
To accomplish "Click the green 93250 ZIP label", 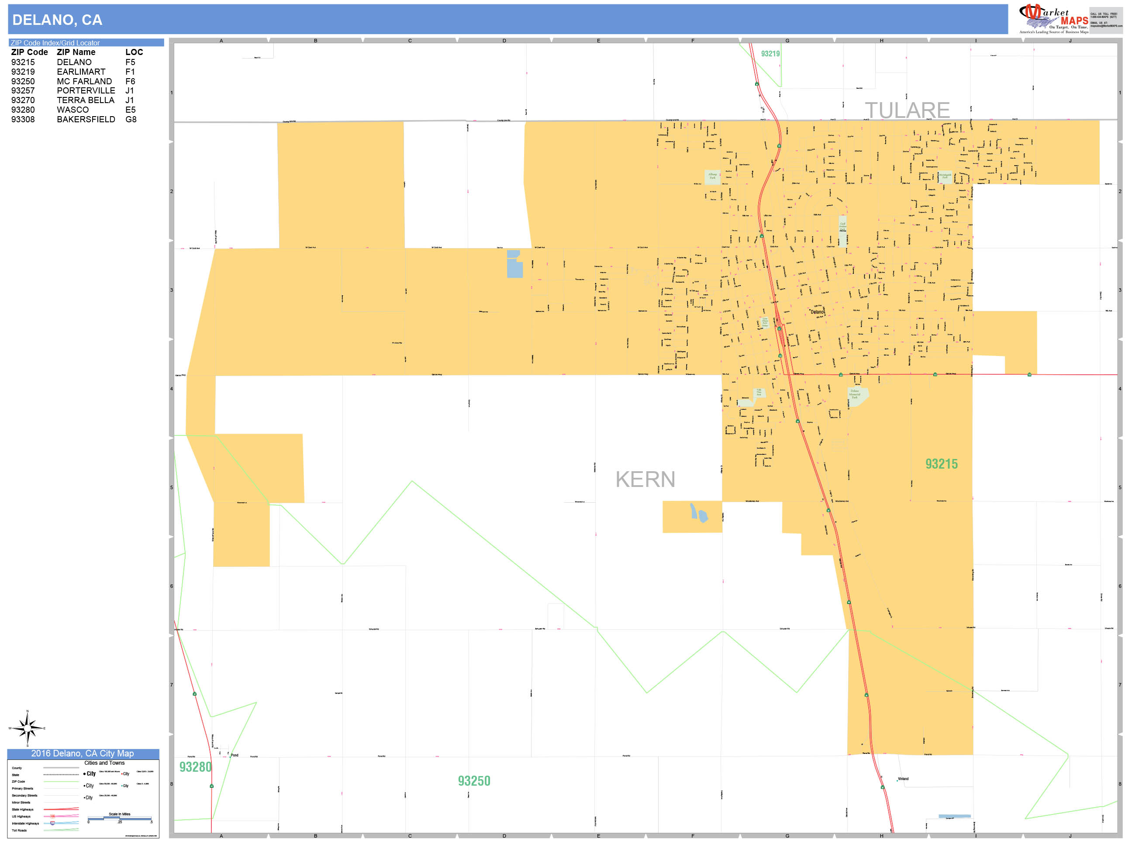I will point(474,781).
